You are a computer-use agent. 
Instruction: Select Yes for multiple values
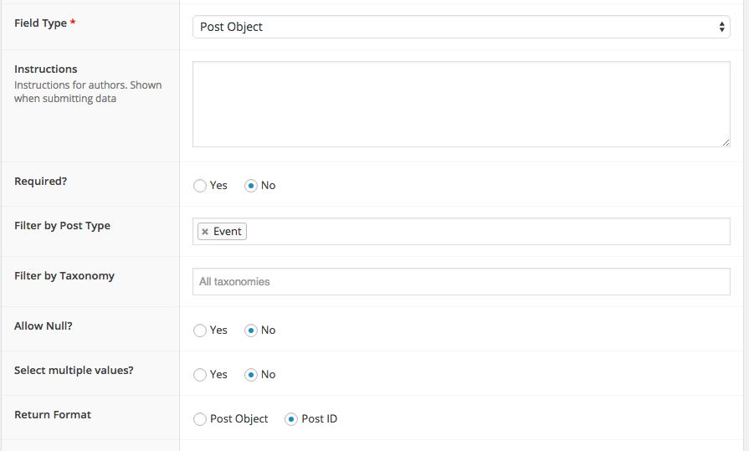point(200,375)
